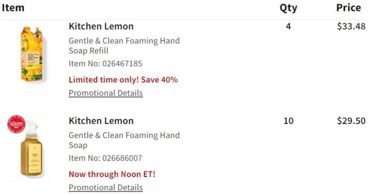Select the Kitchen Lemon title with quantity 10
The image size is (368, 194).
(101, 121)
